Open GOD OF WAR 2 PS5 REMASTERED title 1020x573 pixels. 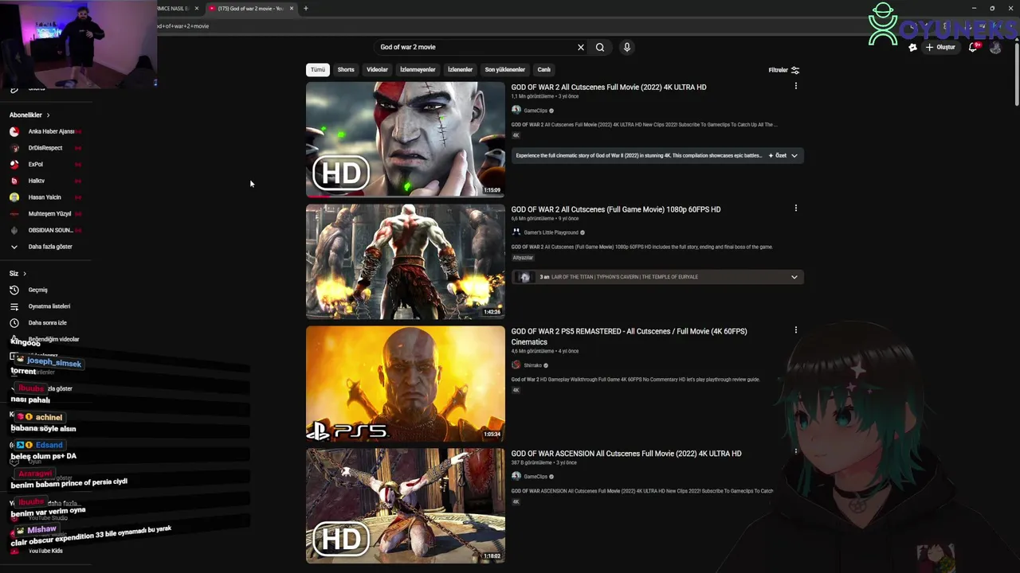click(x=630, y=337)
